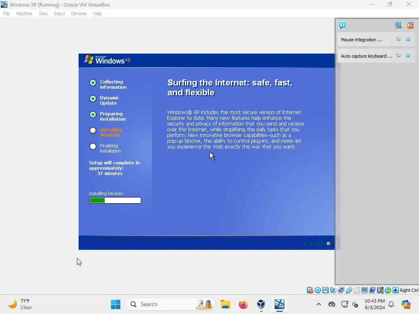Expand the Mouse integration notification text

[x=361, y=40]
